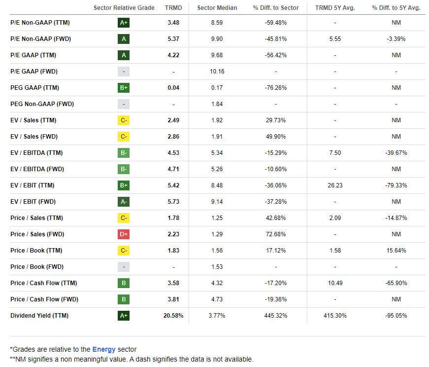
Task: Click the 72.68% sector difference for Price / Sales (FWD)
Action: point(276,234)
